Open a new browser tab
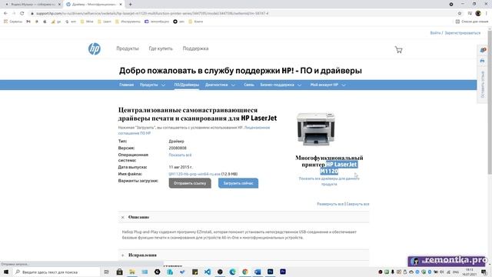The image size is (492, 277). [130, 5]
